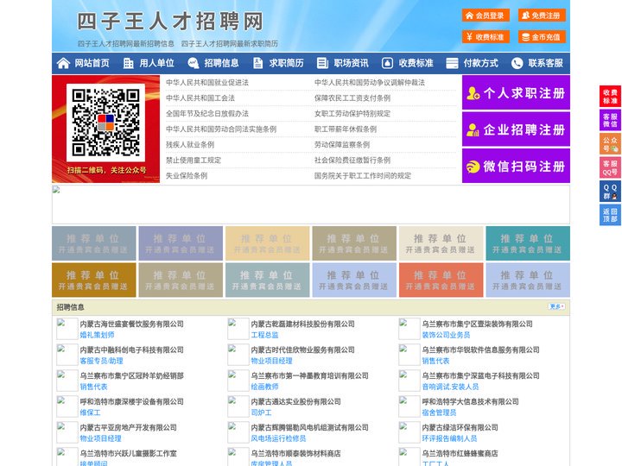Screen dimensions: 622x466
Task: Open 用人单位 nav item
Action: point(156,63)
